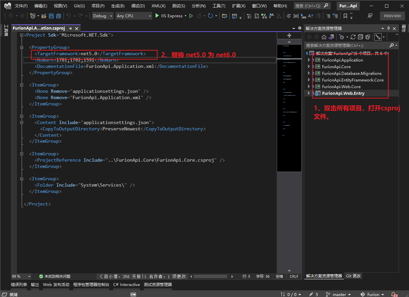409x297 pixels.
Task: Click the master branch in status bar
Action: [339, 294]
